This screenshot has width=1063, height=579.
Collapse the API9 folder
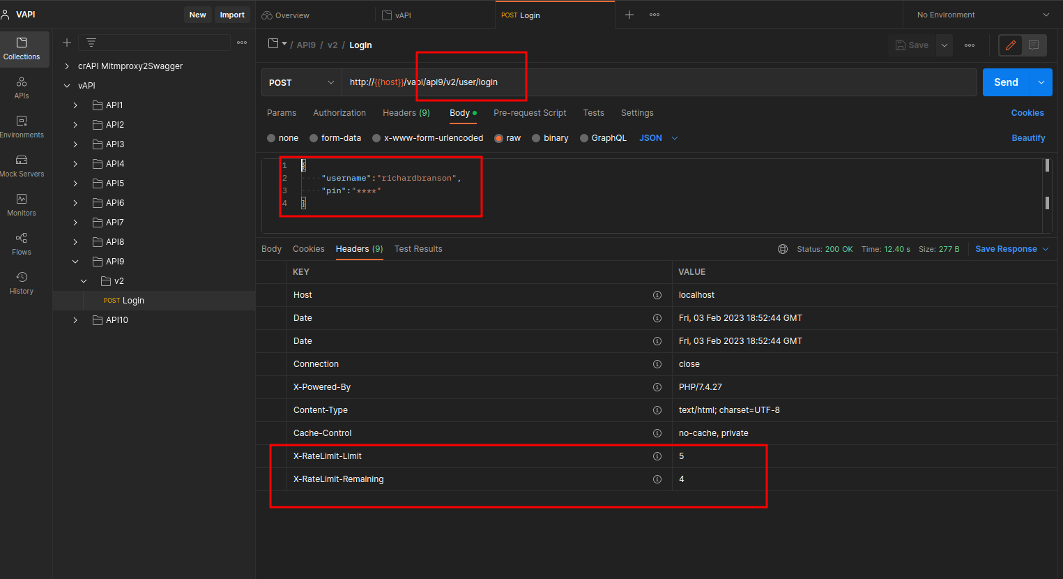pos(75,262)
